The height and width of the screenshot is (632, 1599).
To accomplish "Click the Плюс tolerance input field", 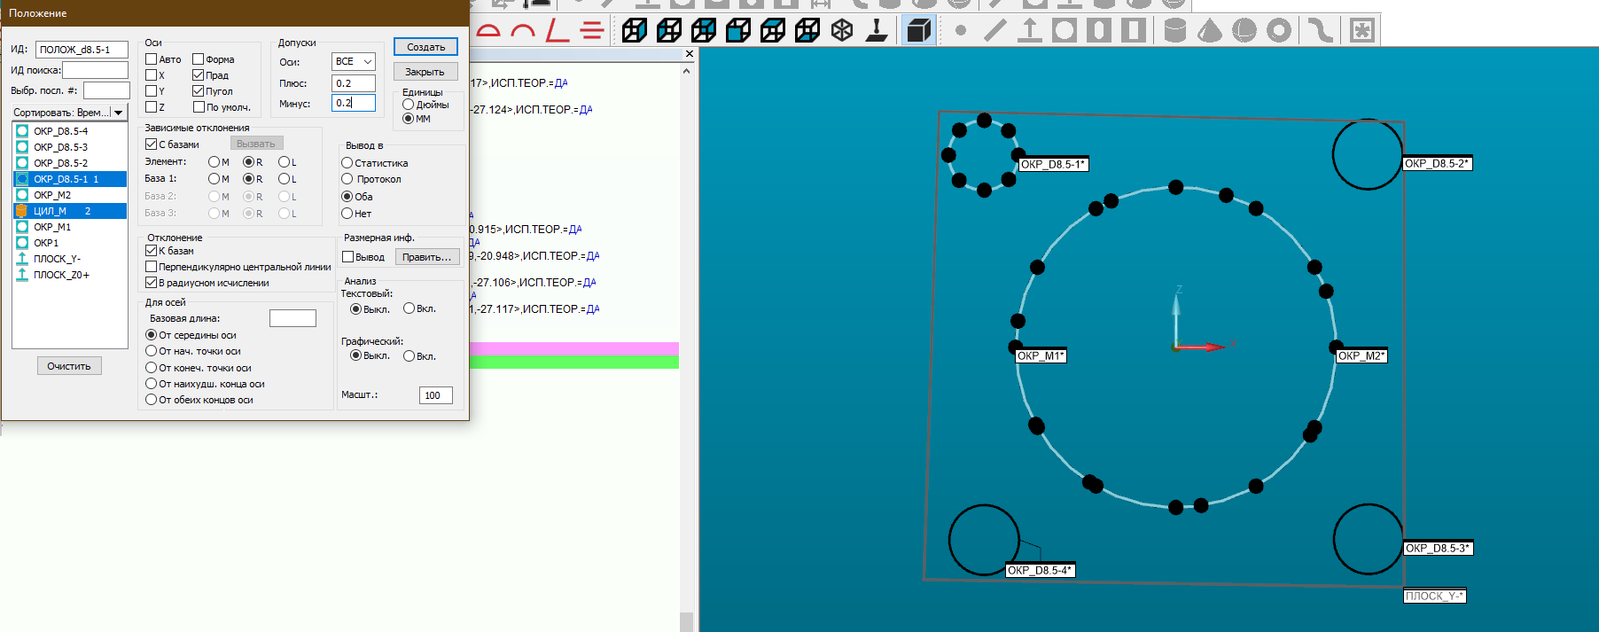I will click(353, 83).
